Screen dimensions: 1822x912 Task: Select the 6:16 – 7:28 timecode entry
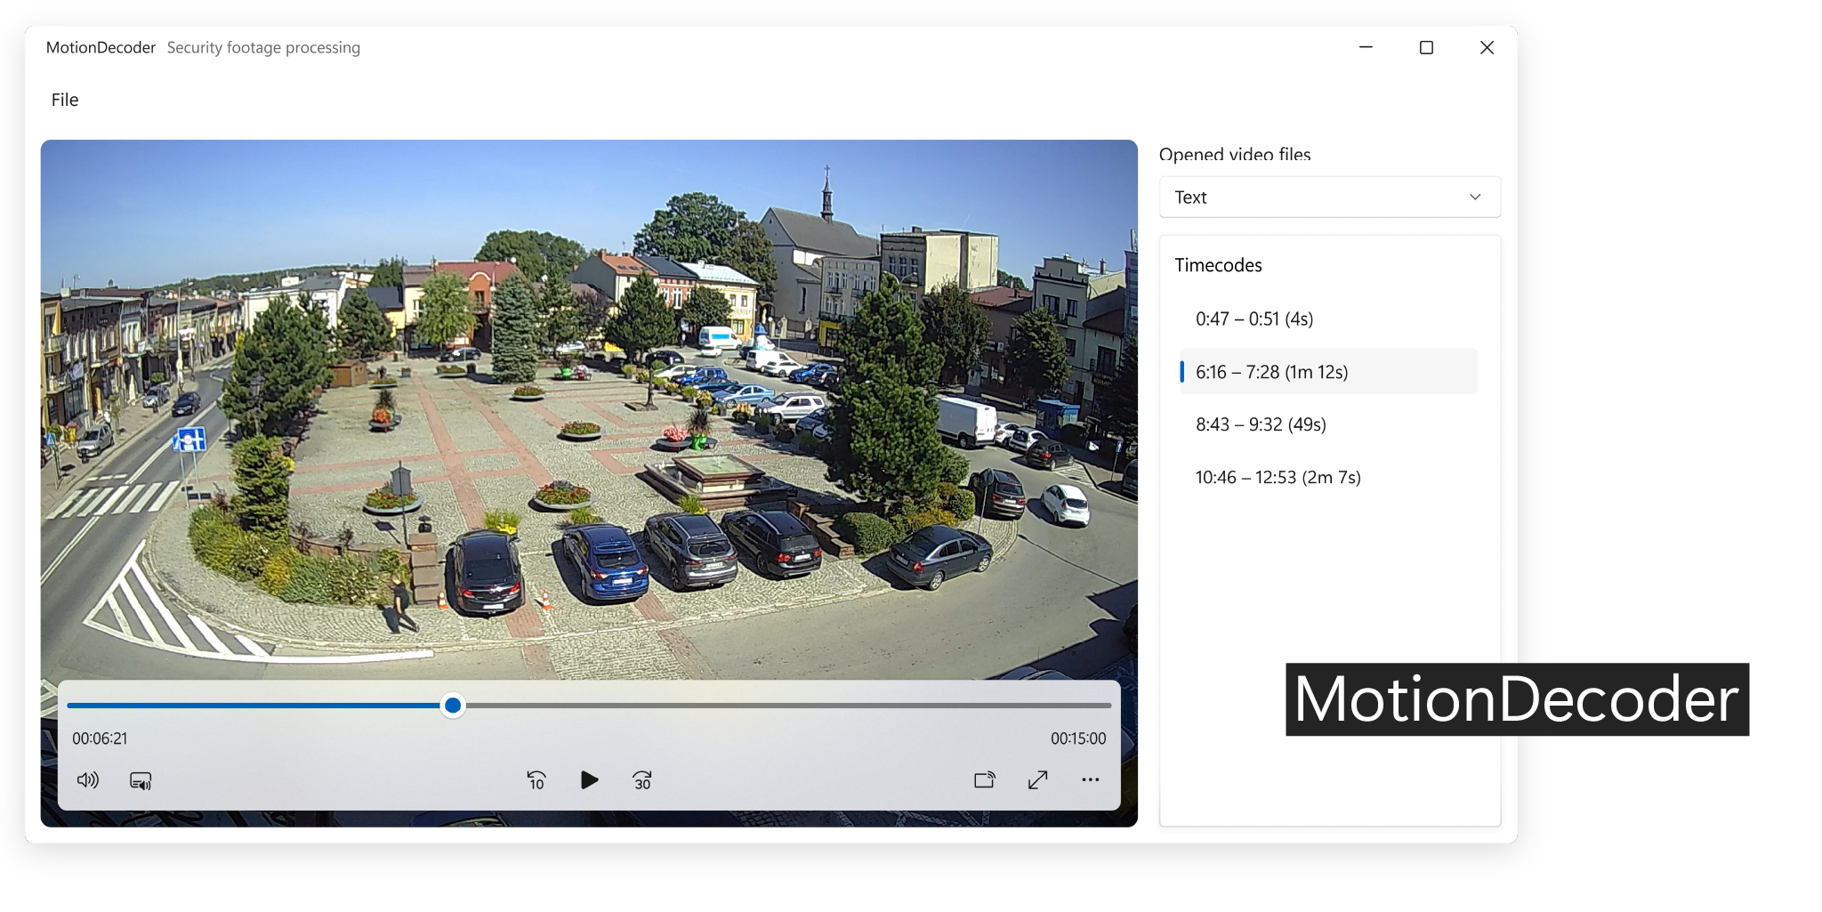(x=1272, y=372)
